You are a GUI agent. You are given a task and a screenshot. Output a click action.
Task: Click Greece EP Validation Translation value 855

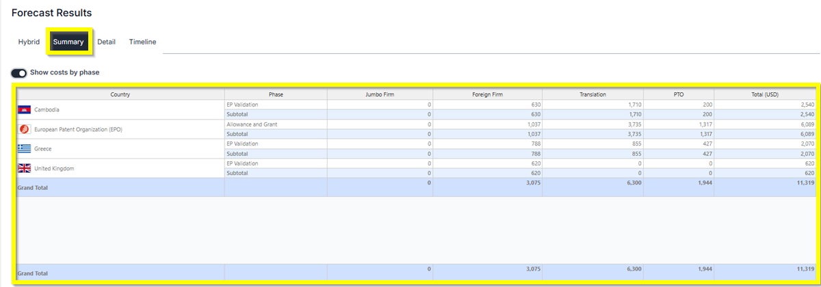(636, 143)
